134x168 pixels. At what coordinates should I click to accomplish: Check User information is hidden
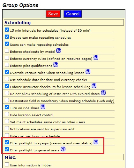pyautogui.click(x=7, y=164)
